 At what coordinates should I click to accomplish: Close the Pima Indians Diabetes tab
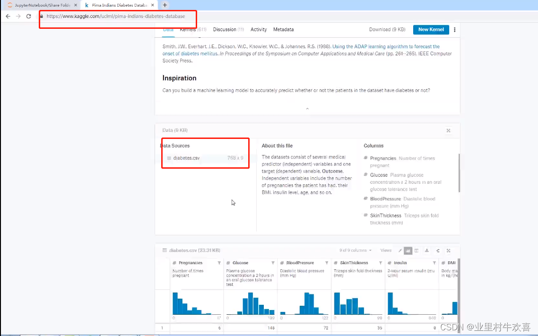coord(152,5)
